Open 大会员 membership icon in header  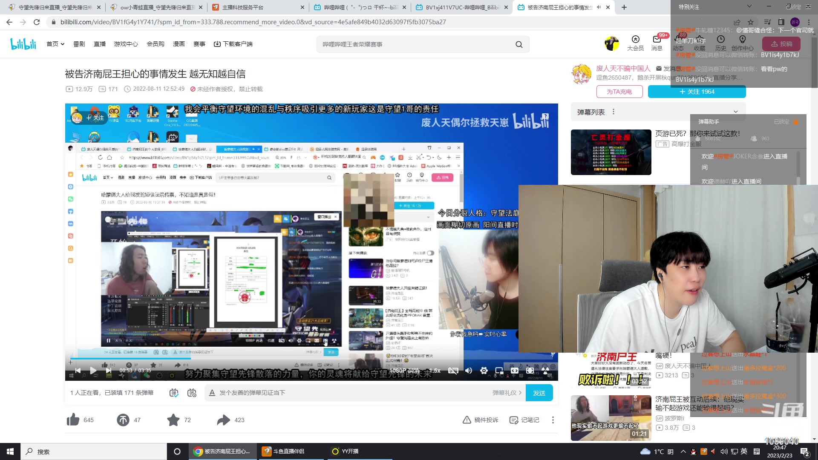(635, 43)
